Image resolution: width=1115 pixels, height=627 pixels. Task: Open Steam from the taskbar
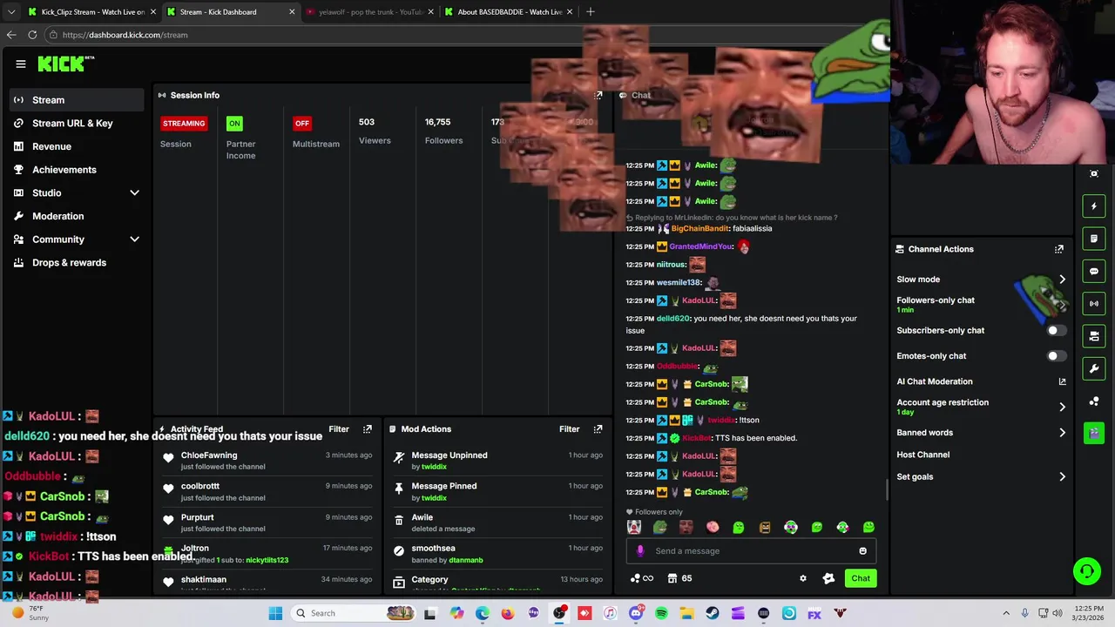[713, 613]
